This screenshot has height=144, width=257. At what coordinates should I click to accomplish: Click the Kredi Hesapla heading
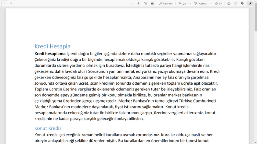point(52,46)
